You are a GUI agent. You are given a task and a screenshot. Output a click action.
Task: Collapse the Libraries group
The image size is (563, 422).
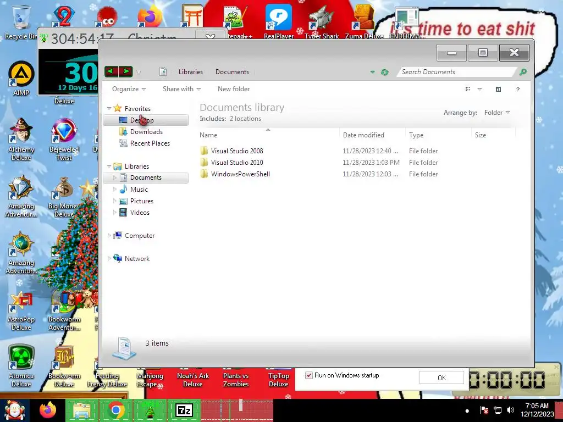pyautogui.click(x=109, y=166)
